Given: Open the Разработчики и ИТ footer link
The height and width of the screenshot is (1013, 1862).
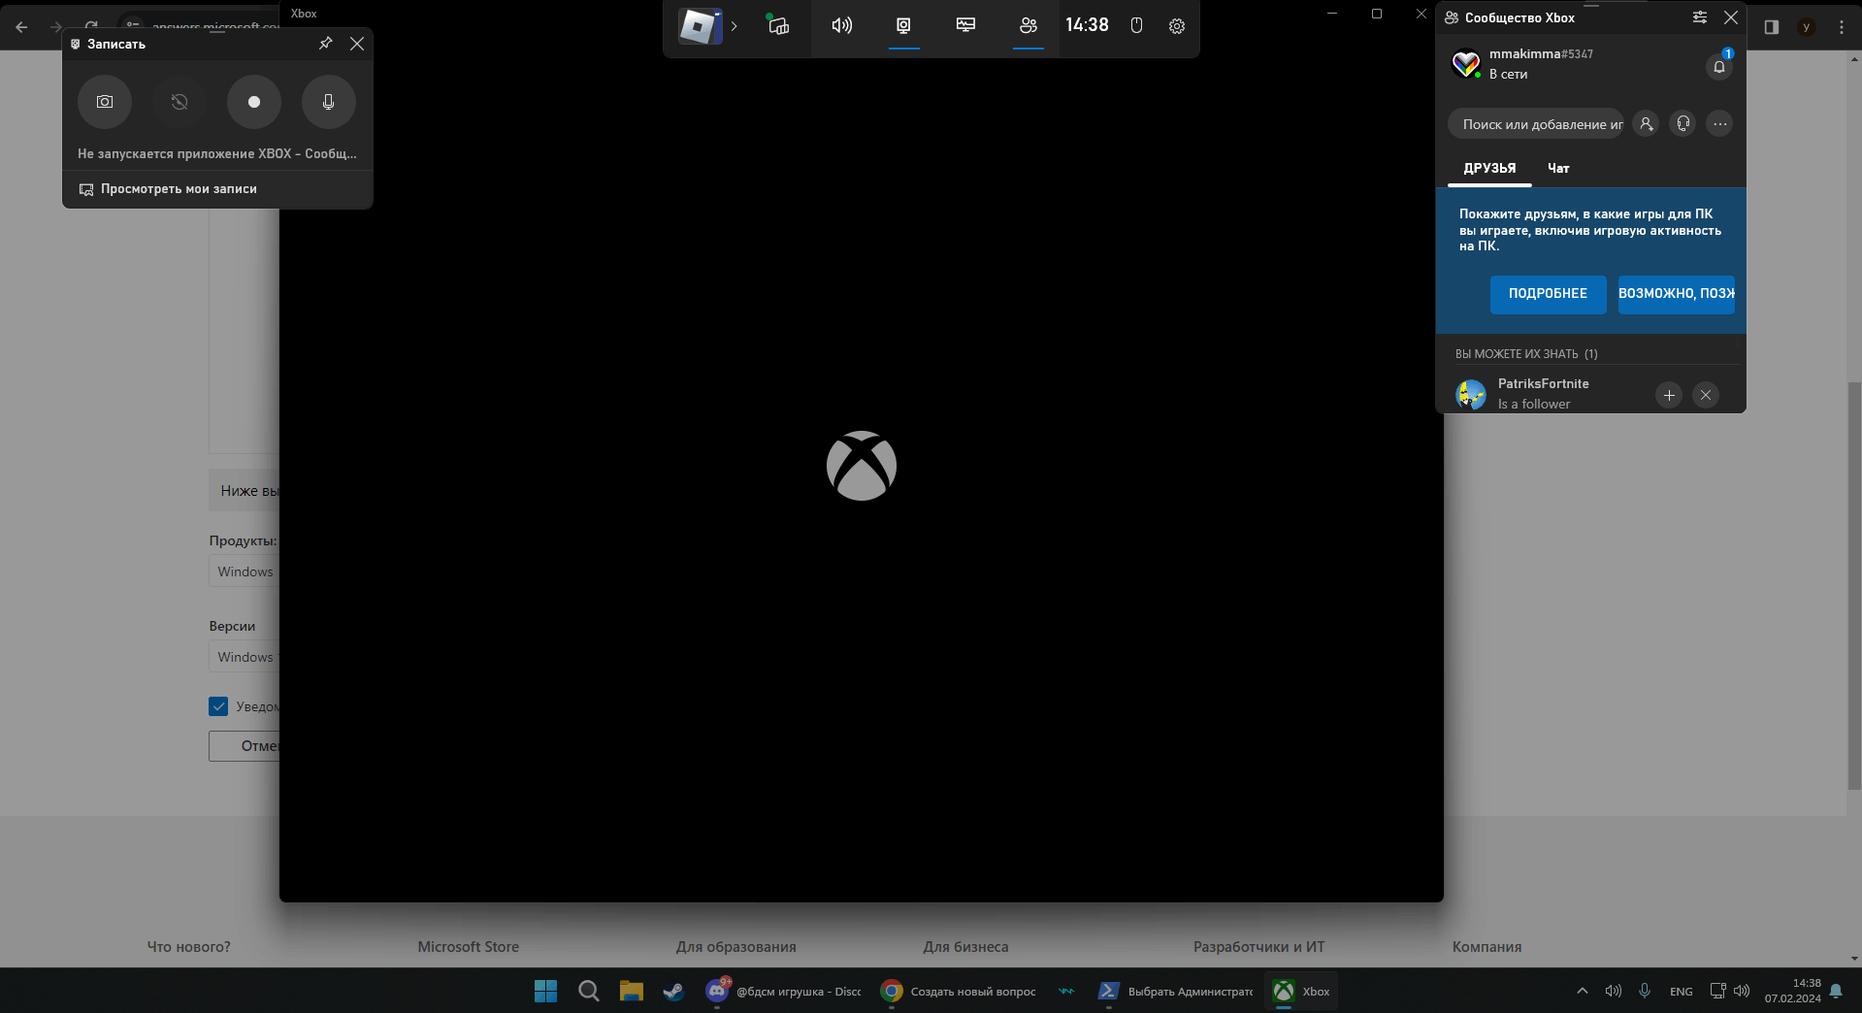Looking at the screenshot, I should pyautogui.click(x=1258, y=947).
